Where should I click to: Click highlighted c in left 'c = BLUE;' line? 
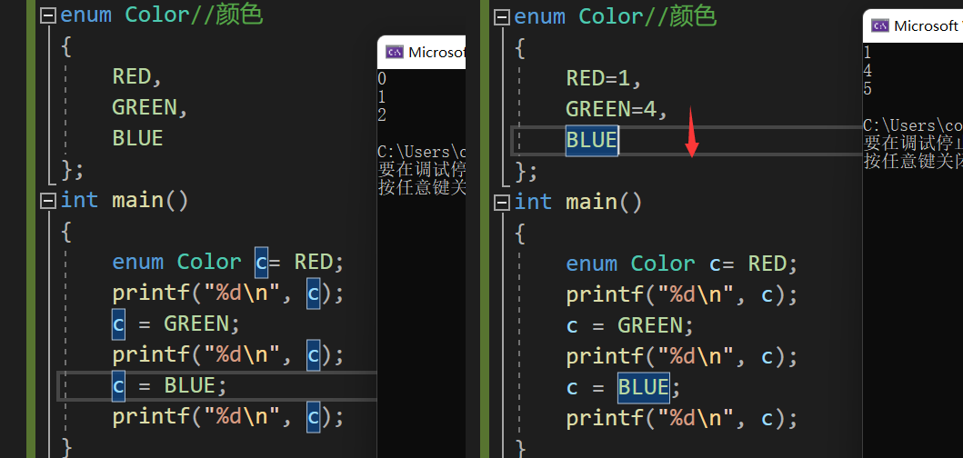tap(118, 385)
